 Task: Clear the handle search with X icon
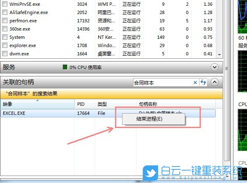coord(195,82)
